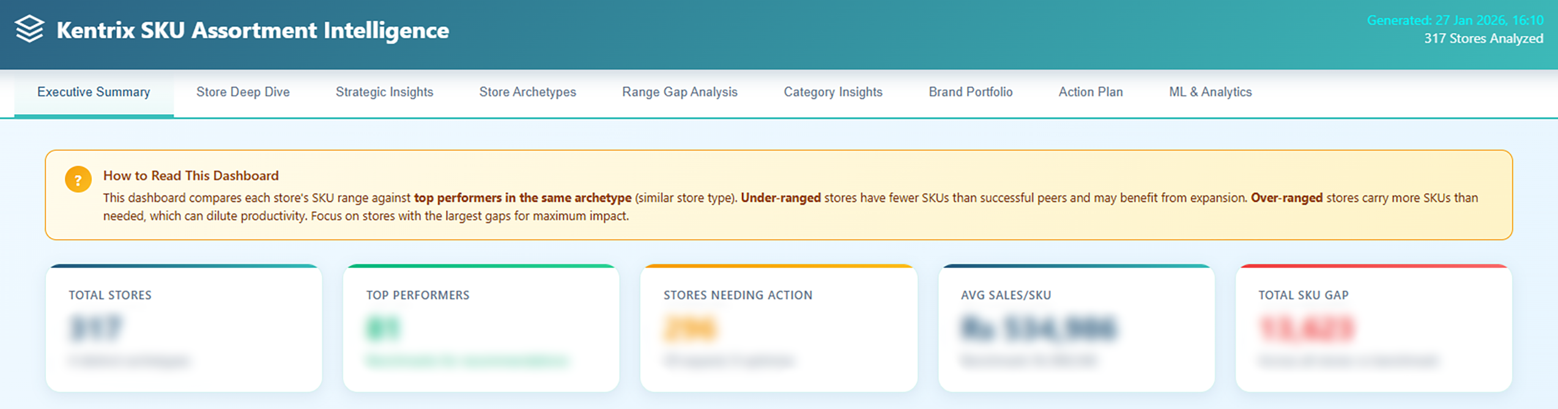Viewport: 1558px width, 409px height.
Task: Click the 317 Stores Analyzed text
Action: [1483, 38]
